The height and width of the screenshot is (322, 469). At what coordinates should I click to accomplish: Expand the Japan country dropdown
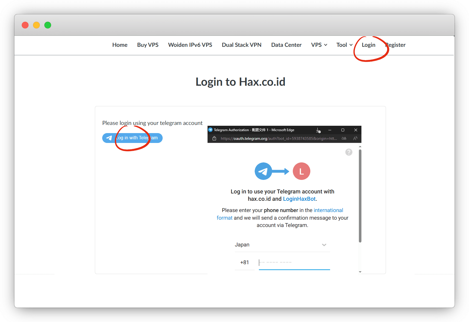[282, 245]
